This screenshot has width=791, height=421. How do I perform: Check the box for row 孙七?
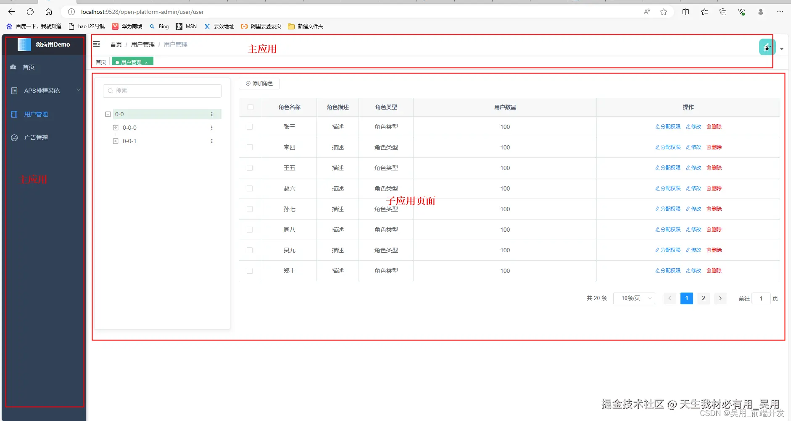[x=250, y=209]
